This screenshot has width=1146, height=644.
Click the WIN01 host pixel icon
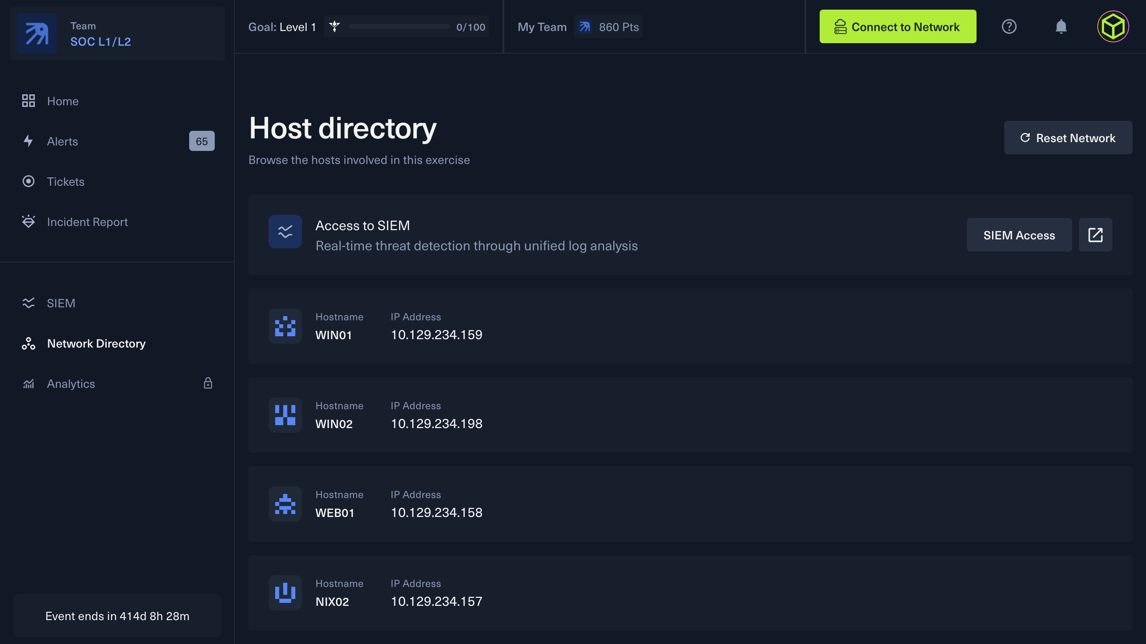[x=285, y=326]
